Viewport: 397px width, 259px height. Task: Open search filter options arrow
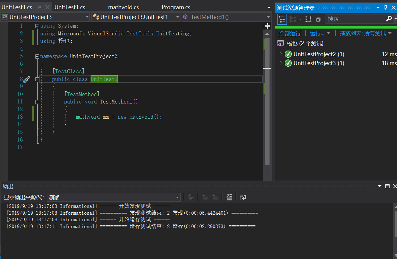coord(395,19)
